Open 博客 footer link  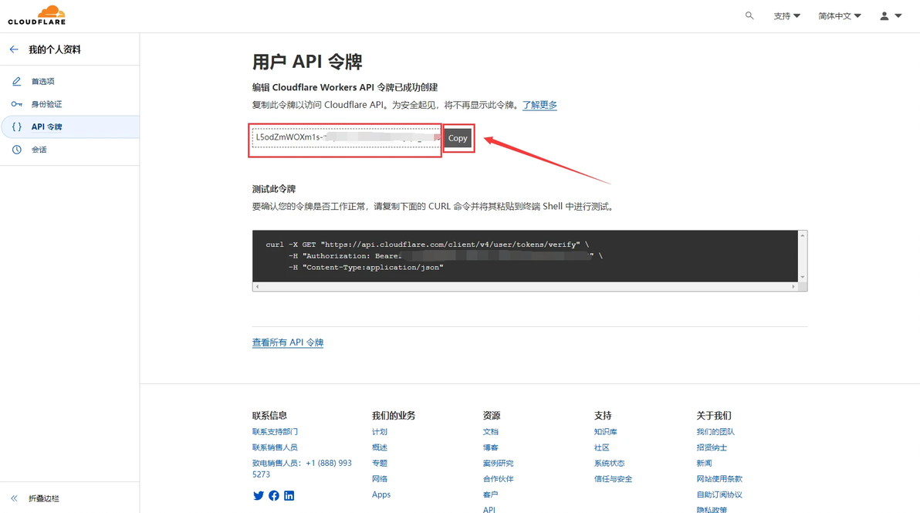[491, 447]
